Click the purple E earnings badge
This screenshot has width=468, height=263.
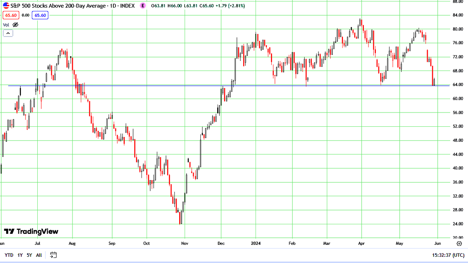(x=143, y=6)
